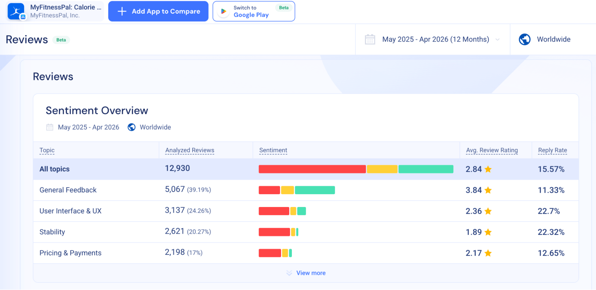Image resolution: width=596 pixels, height=290 pixels.
Task: Click red segment in User Interface & UX bar
Action: pyautogui.click(x=274, y=211)
